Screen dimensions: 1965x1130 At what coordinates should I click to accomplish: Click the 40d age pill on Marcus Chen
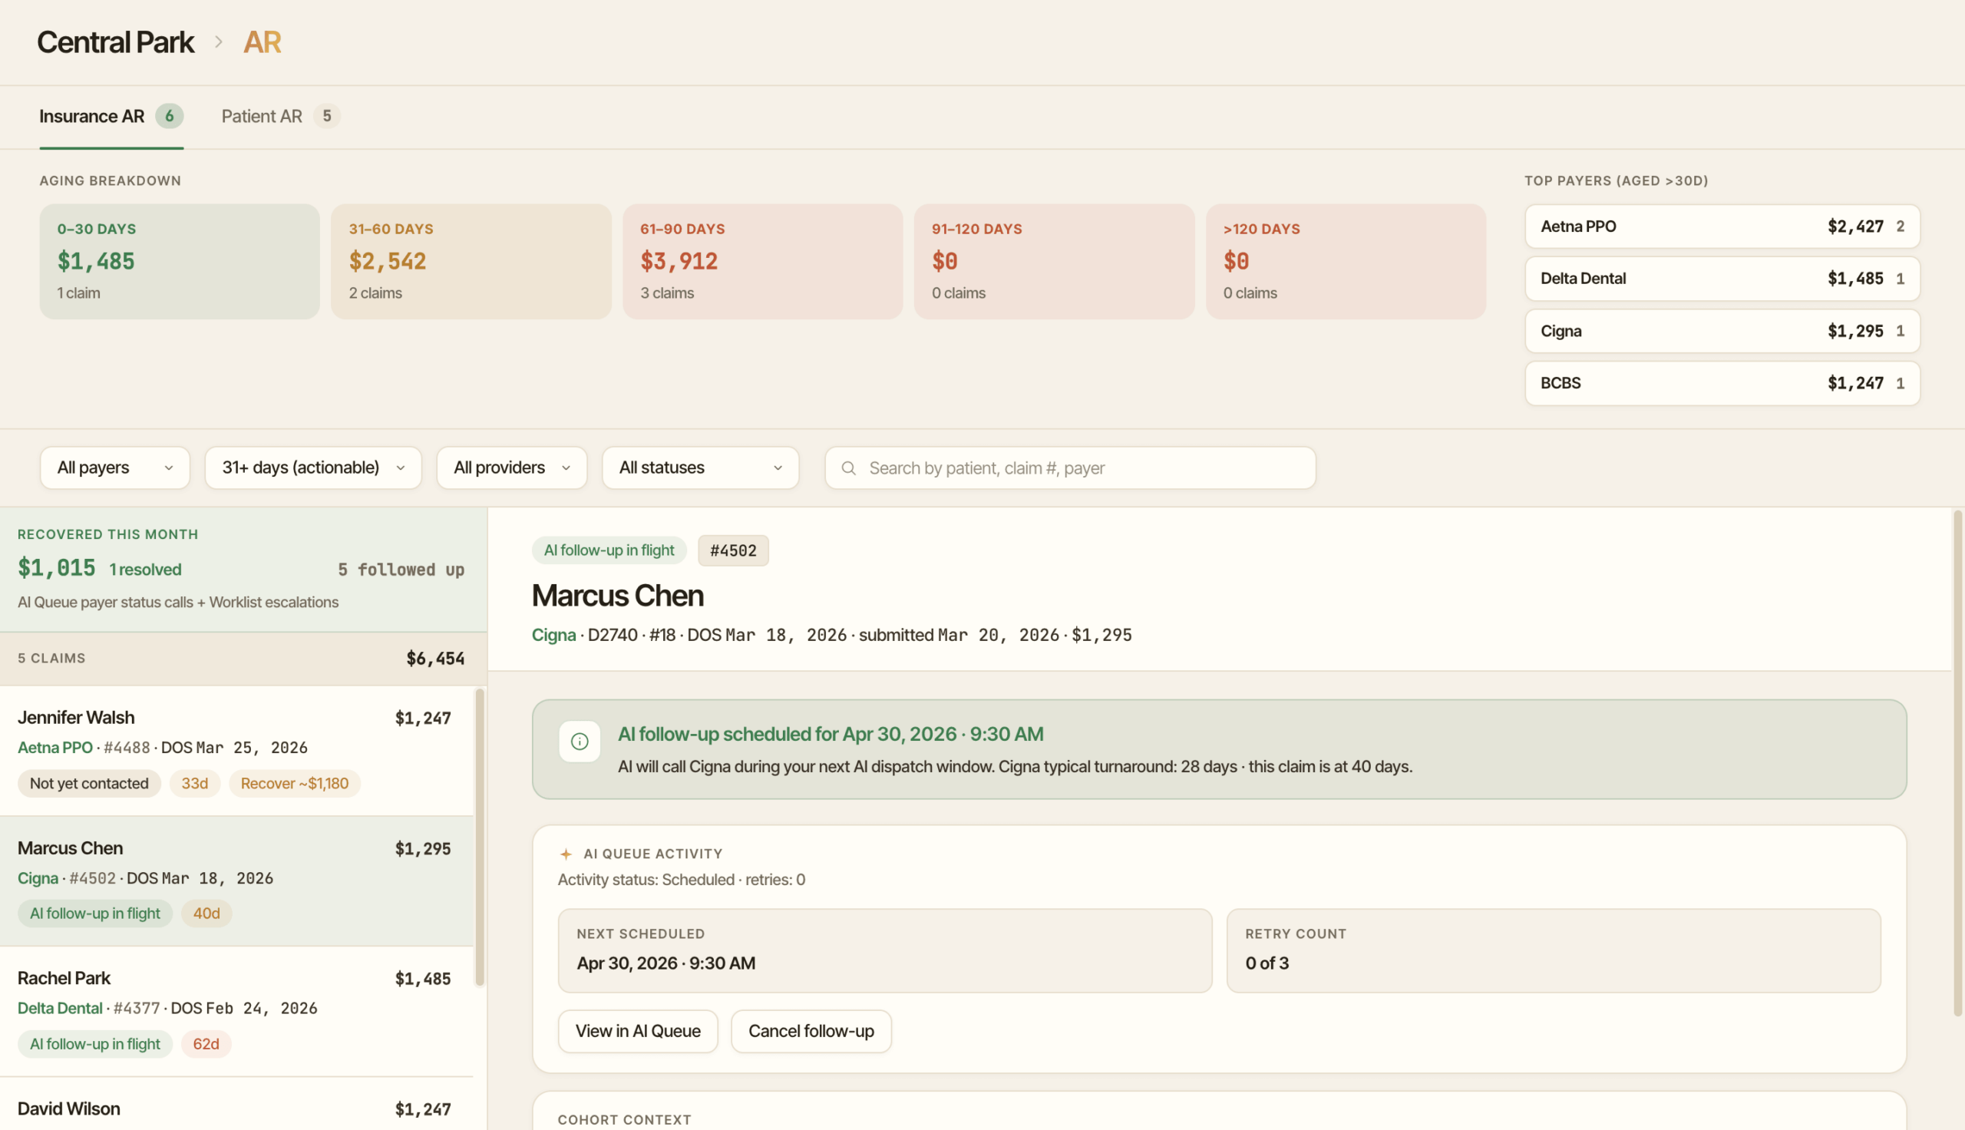206,914
